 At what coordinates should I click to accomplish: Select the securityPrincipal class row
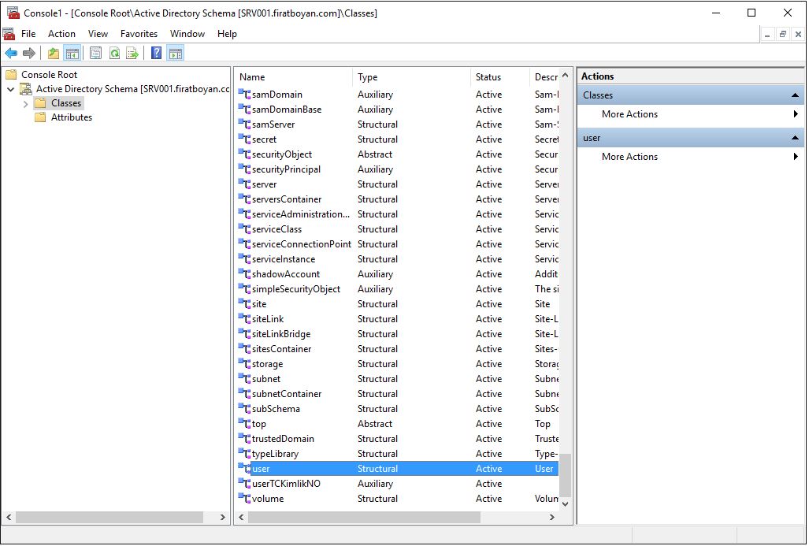(x=398, y=169)
